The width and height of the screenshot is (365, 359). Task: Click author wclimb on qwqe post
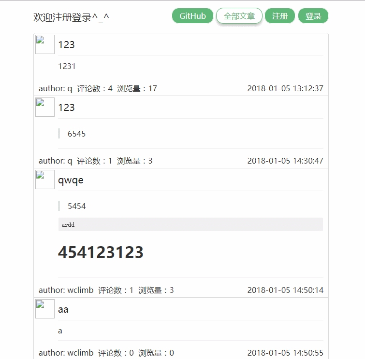click(x=66, y=290)
